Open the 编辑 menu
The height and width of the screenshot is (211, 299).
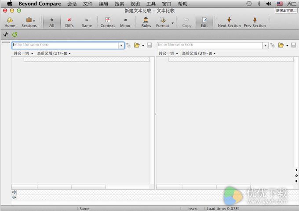click(x=103, y=4)
